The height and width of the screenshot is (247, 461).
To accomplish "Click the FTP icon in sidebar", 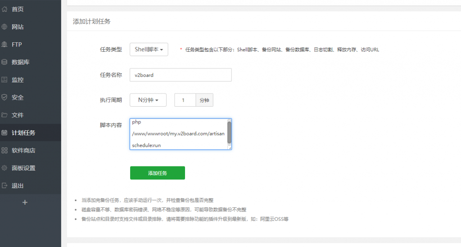I will point(5,45).
